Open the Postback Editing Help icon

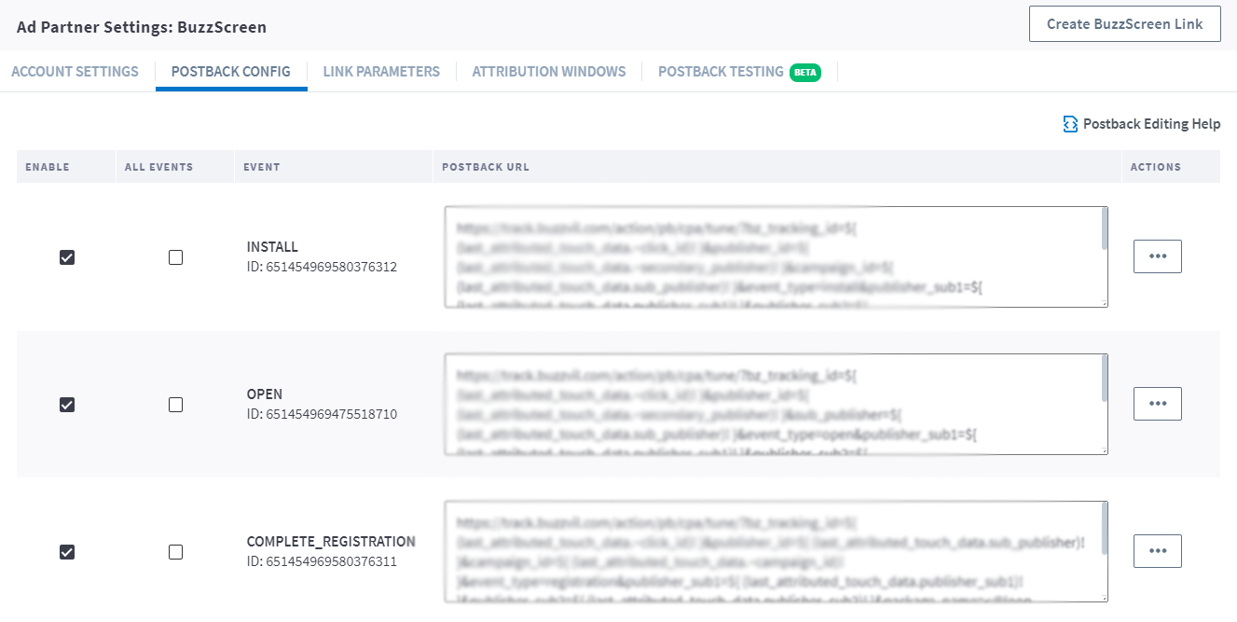(x=1070, y=124)
